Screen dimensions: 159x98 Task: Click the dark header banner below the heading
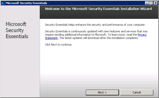point(99,15)
